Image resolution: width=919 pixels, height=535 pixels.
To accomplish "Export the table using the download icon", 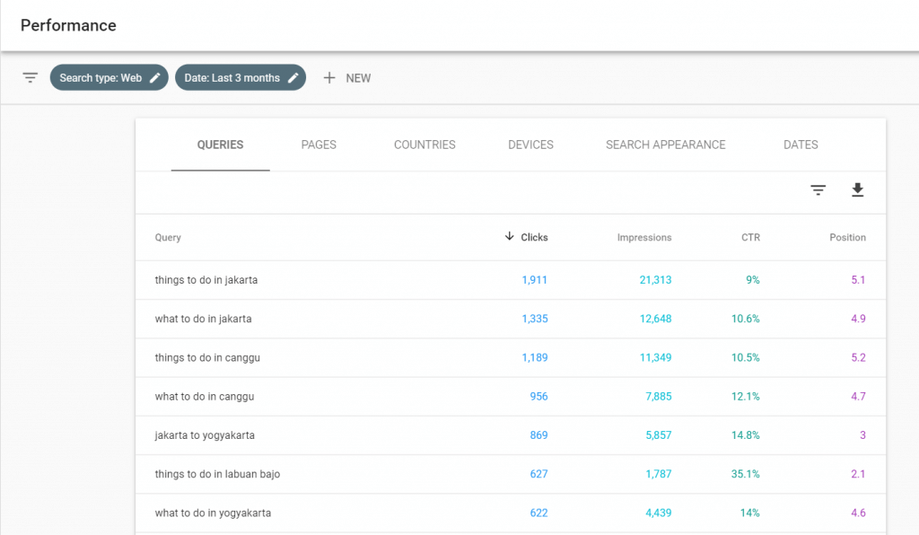I will tap(857, 190).
